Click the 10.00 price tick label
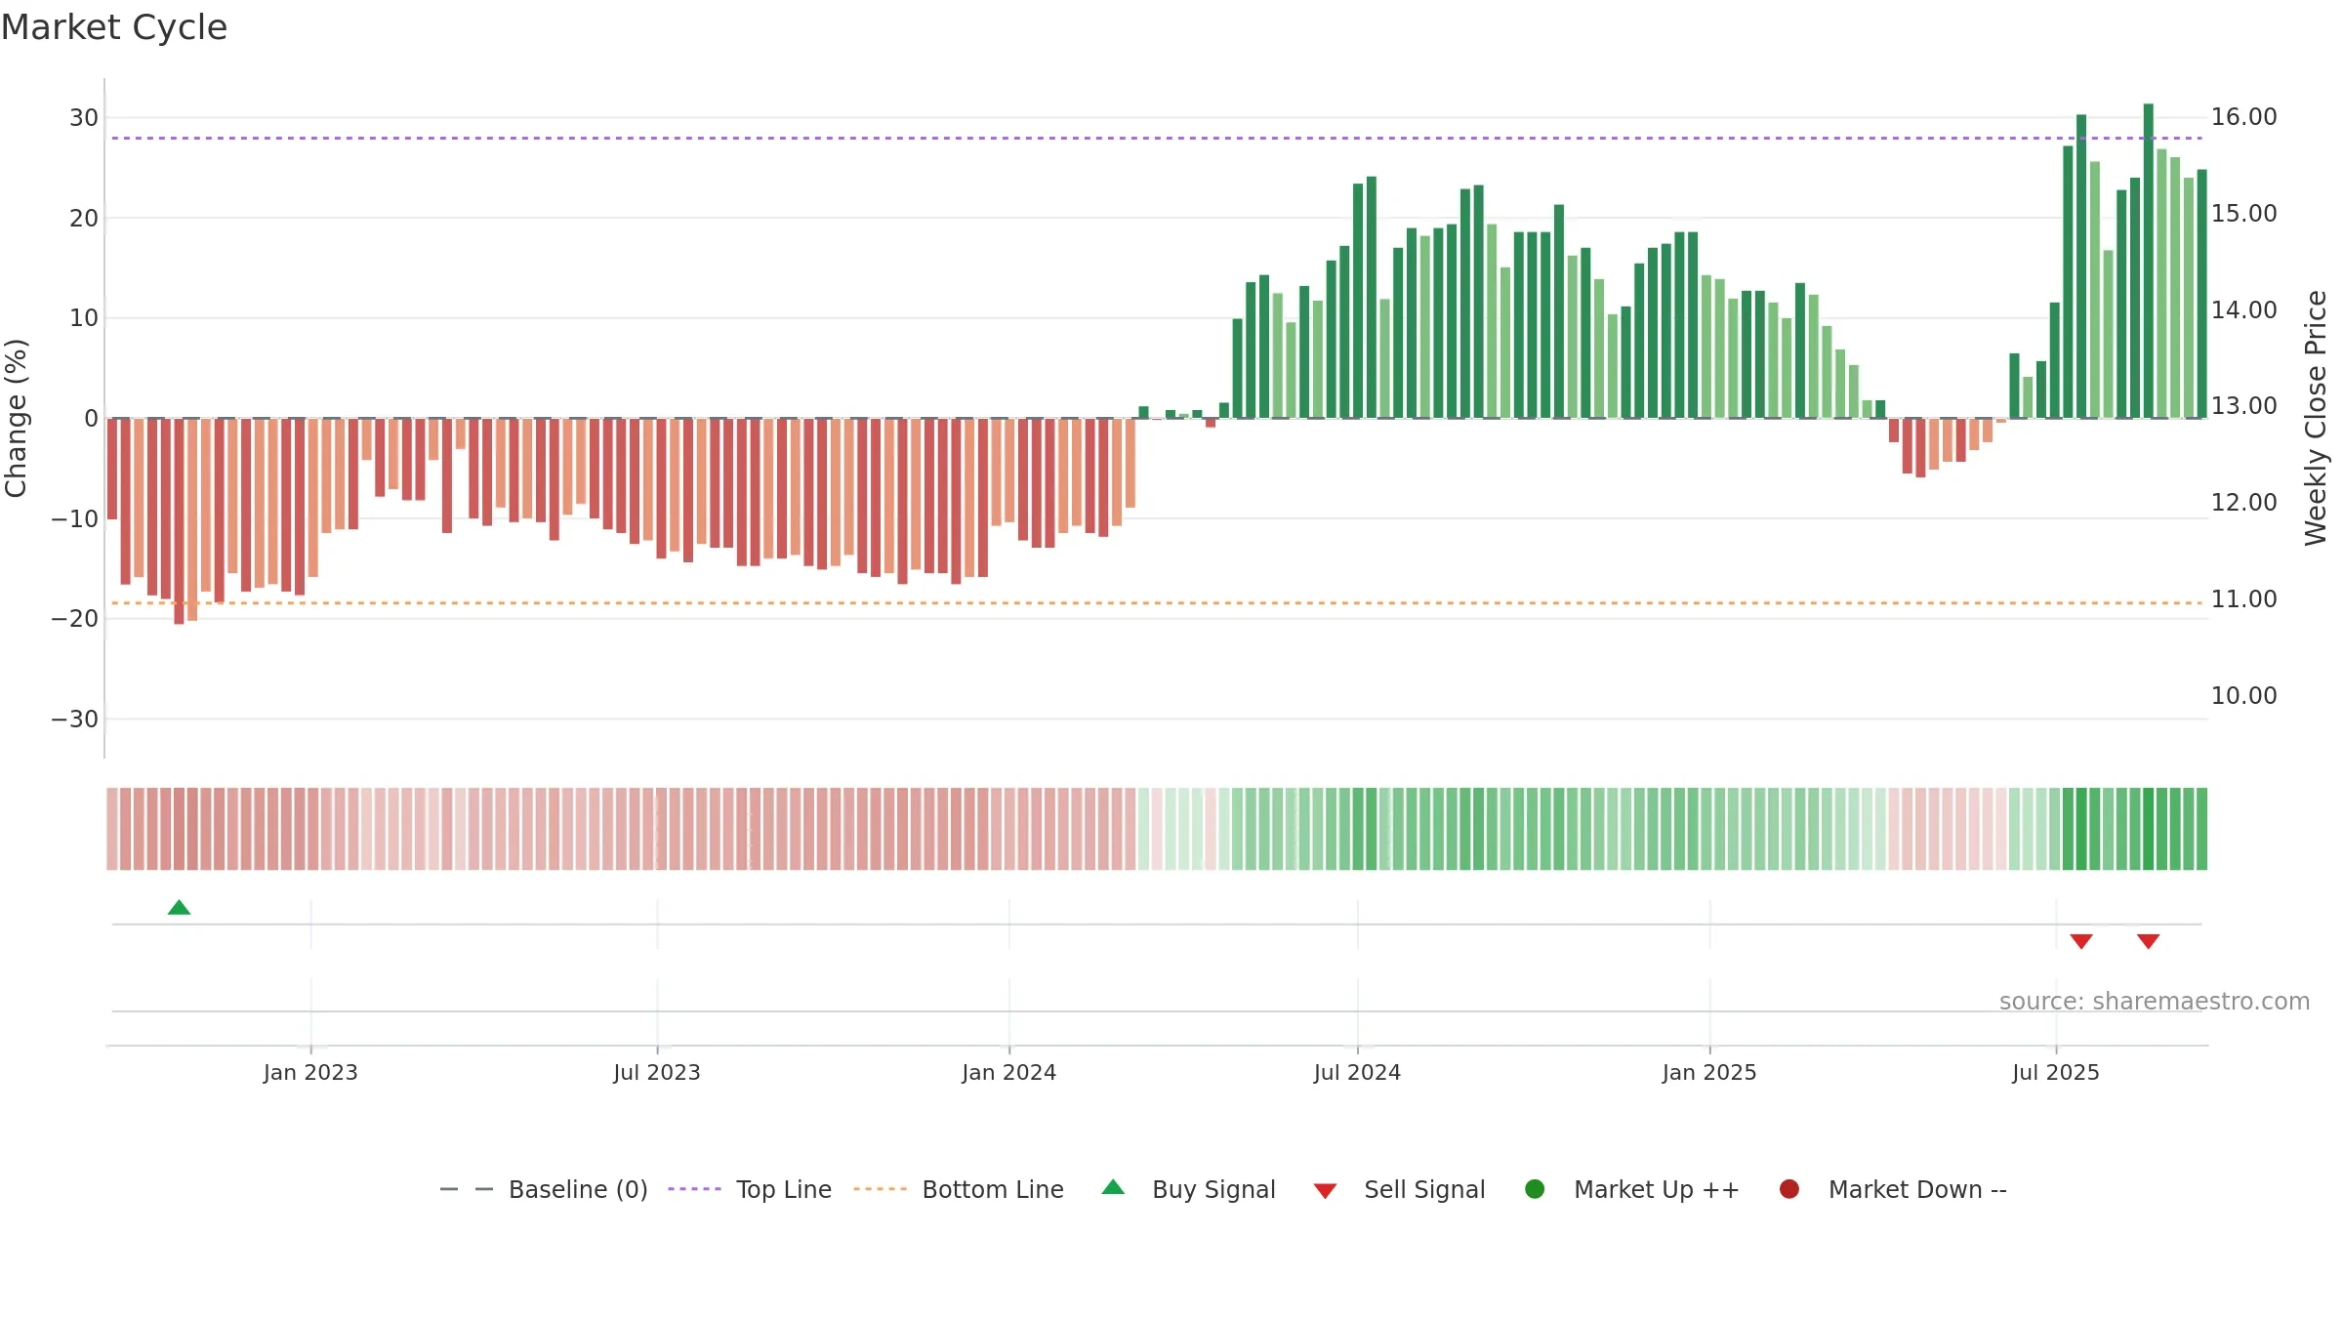This screenshot has width=2343, height=1318. click(x=2243, y=696)
